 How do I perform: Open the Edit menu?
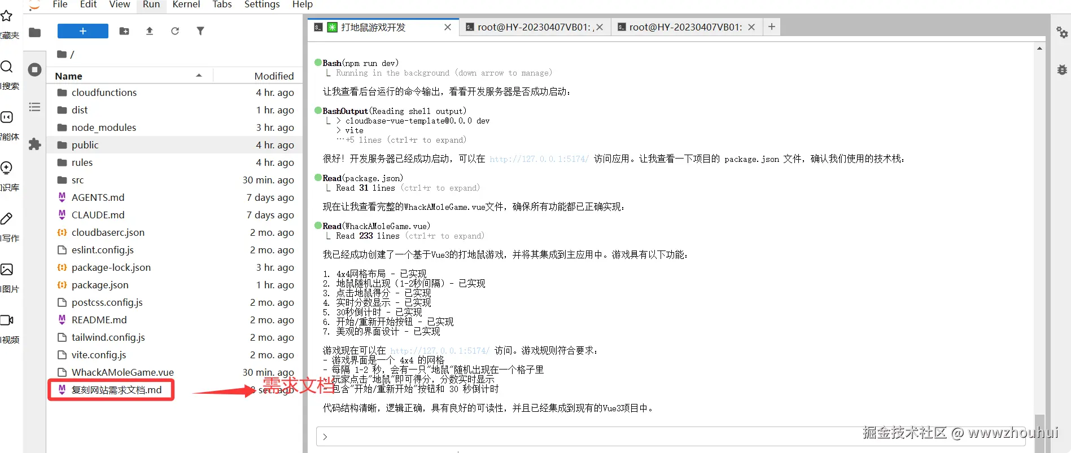coord(88,5)
